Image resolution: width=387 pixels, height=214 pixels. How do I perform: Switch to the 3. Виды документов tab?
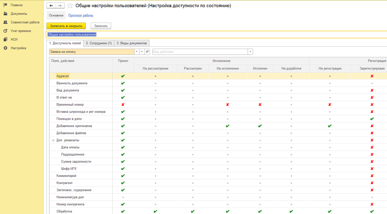pyautogui.click(x=132, y=43)
